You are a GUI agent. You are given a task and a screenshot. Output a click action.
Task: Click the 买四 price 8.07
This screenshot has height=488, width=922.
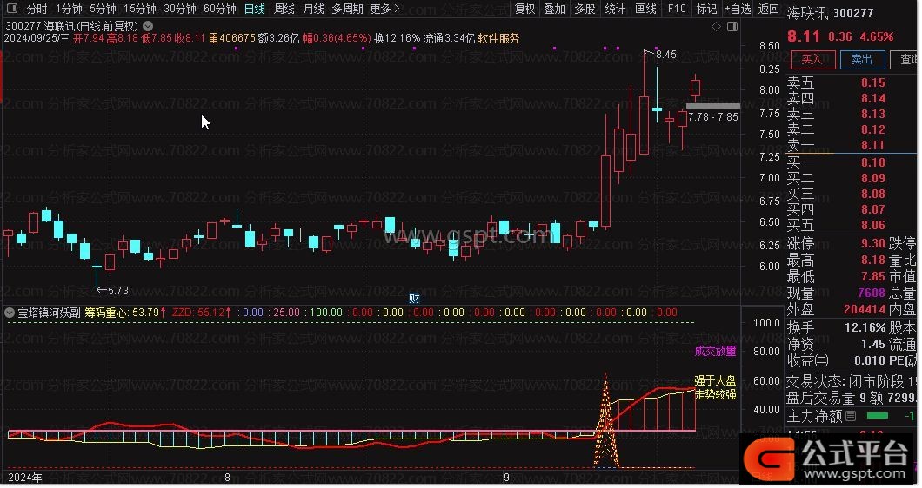pyautogui.click(x=872, y=209)
